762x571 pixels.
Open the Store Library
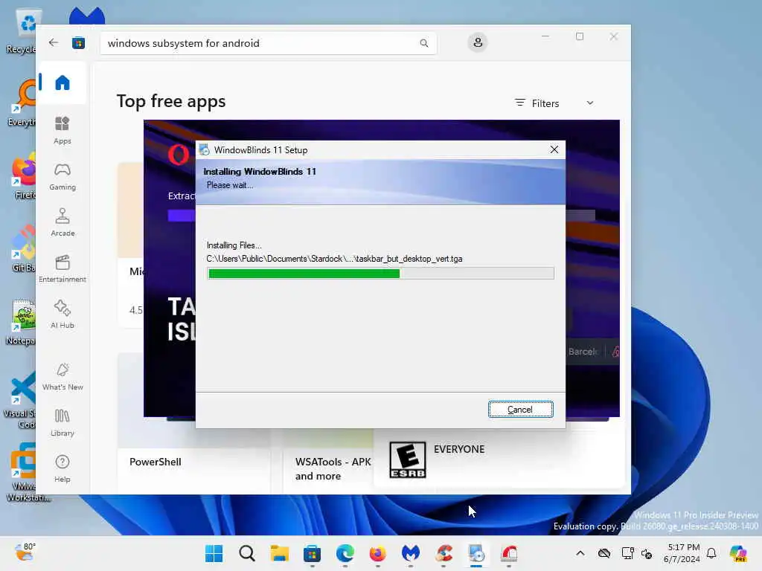tap(63, 423)
